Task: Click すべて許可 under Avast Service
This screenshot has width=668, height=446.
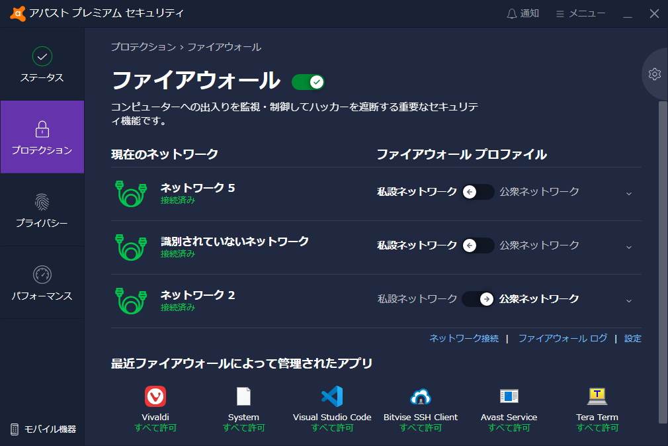Action: pyautogui.click(x=509, y=427)
